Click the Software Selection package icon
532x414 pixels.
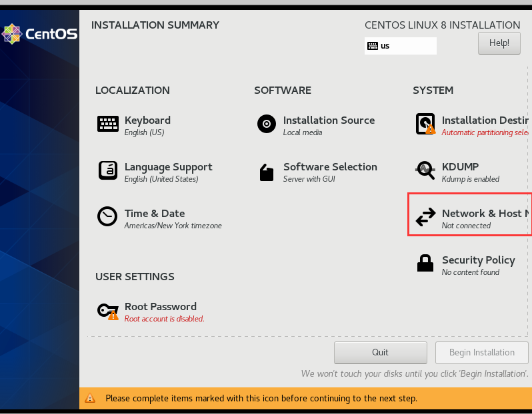267,172
